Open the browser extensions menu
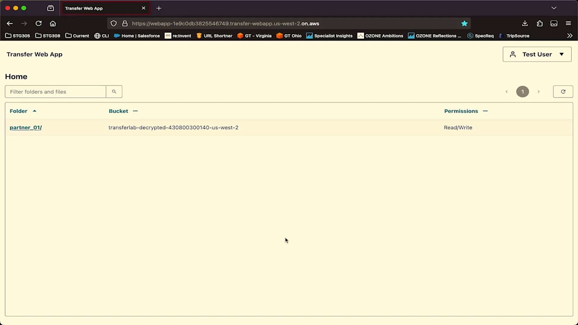Viewport: 578px width, 325px height. [x=539, y=23]
